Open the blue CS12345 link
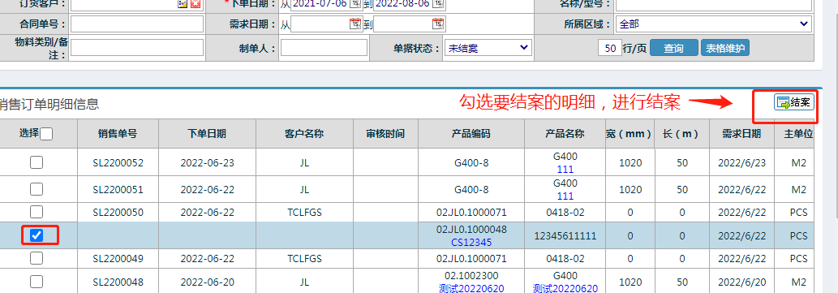Screen dimensions: 838x293 (x=471, y=242)
